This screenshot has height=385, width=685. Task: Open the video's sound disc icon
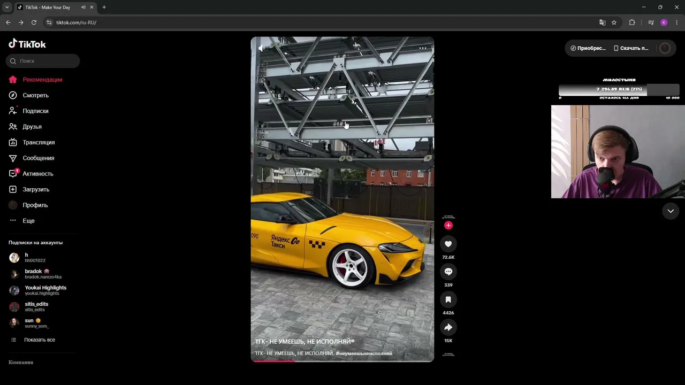[x=448, y=355]
